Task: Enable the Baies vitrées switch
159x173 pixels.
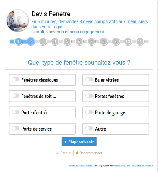Action: point(89,80)
